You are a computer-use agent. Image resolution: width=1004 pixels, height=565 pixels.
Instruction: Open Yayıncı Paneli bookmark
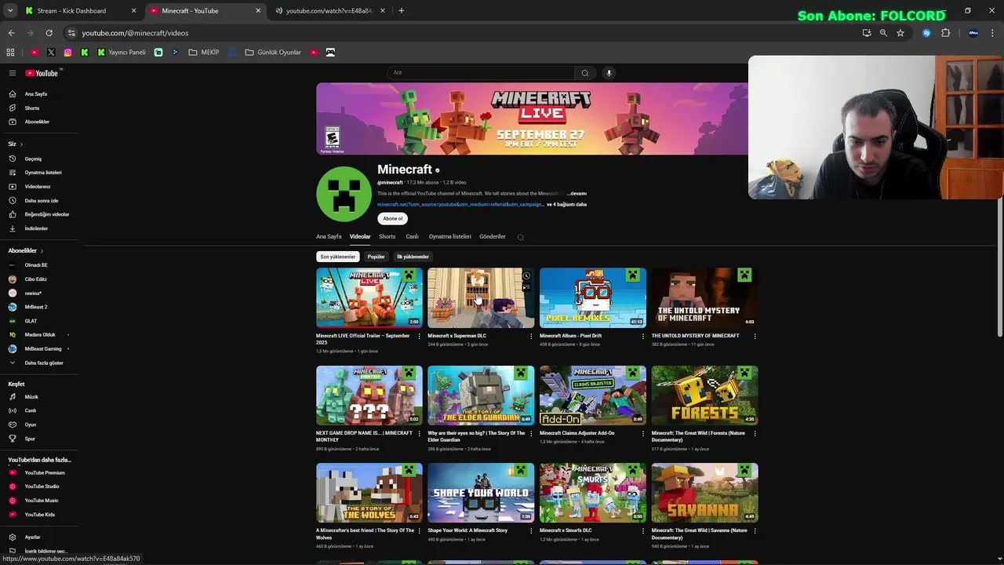(122, 53)
